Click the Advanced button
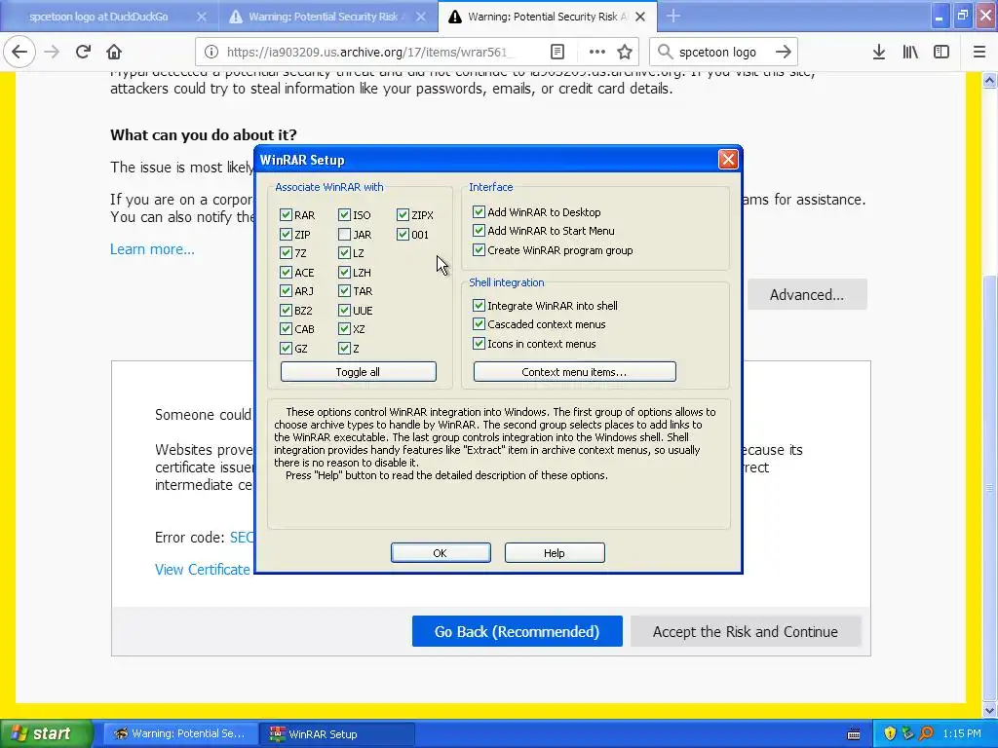The width and height of the screenshot is (998, 748). point(806,294)
